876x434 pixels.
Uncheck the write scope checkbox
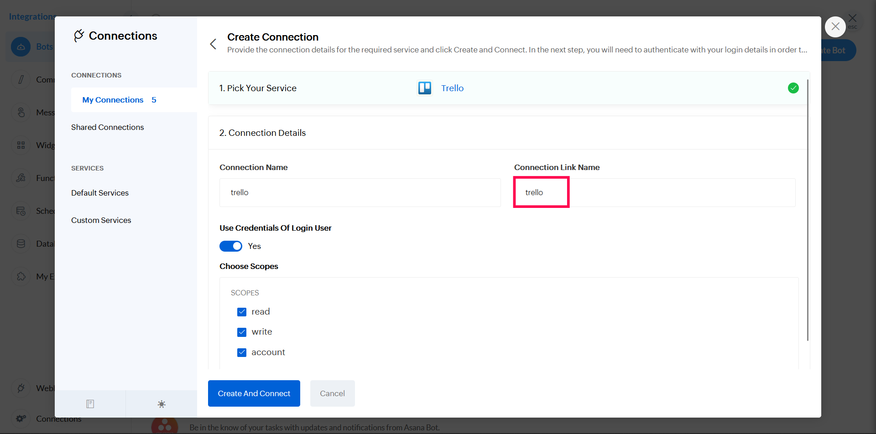(x=242, y=332)
